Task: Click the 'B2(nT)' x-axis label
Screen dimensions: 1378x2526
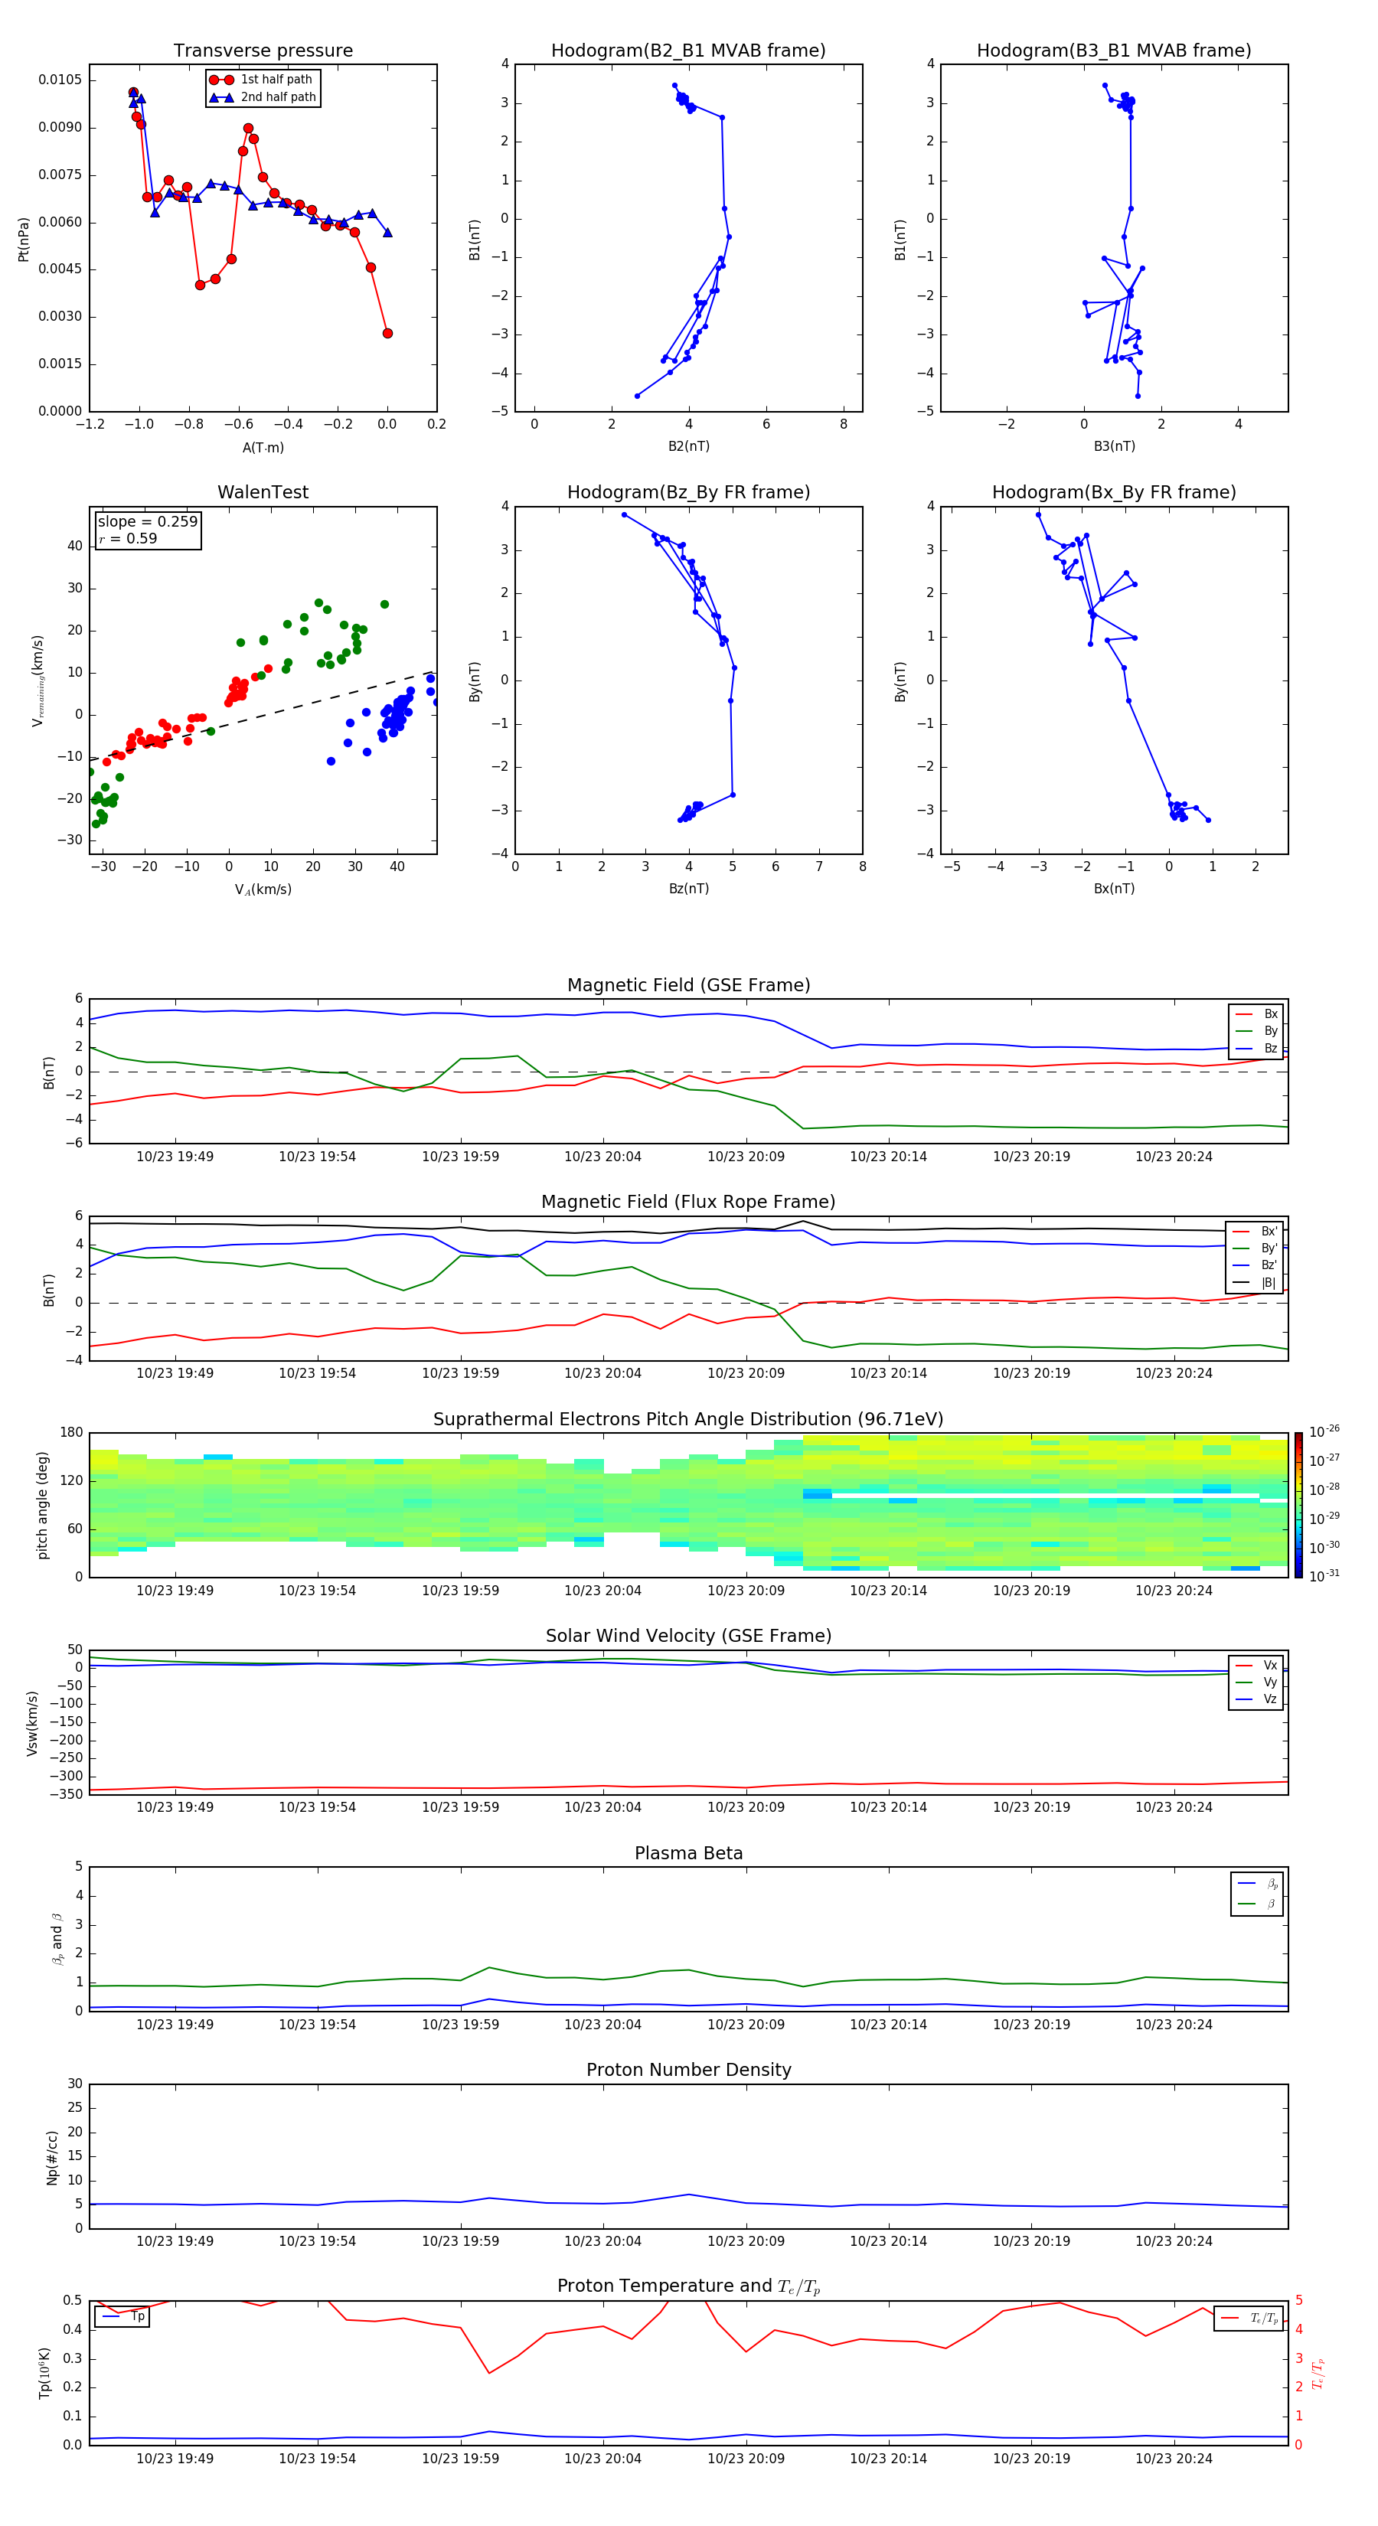Action: point(688,446)
